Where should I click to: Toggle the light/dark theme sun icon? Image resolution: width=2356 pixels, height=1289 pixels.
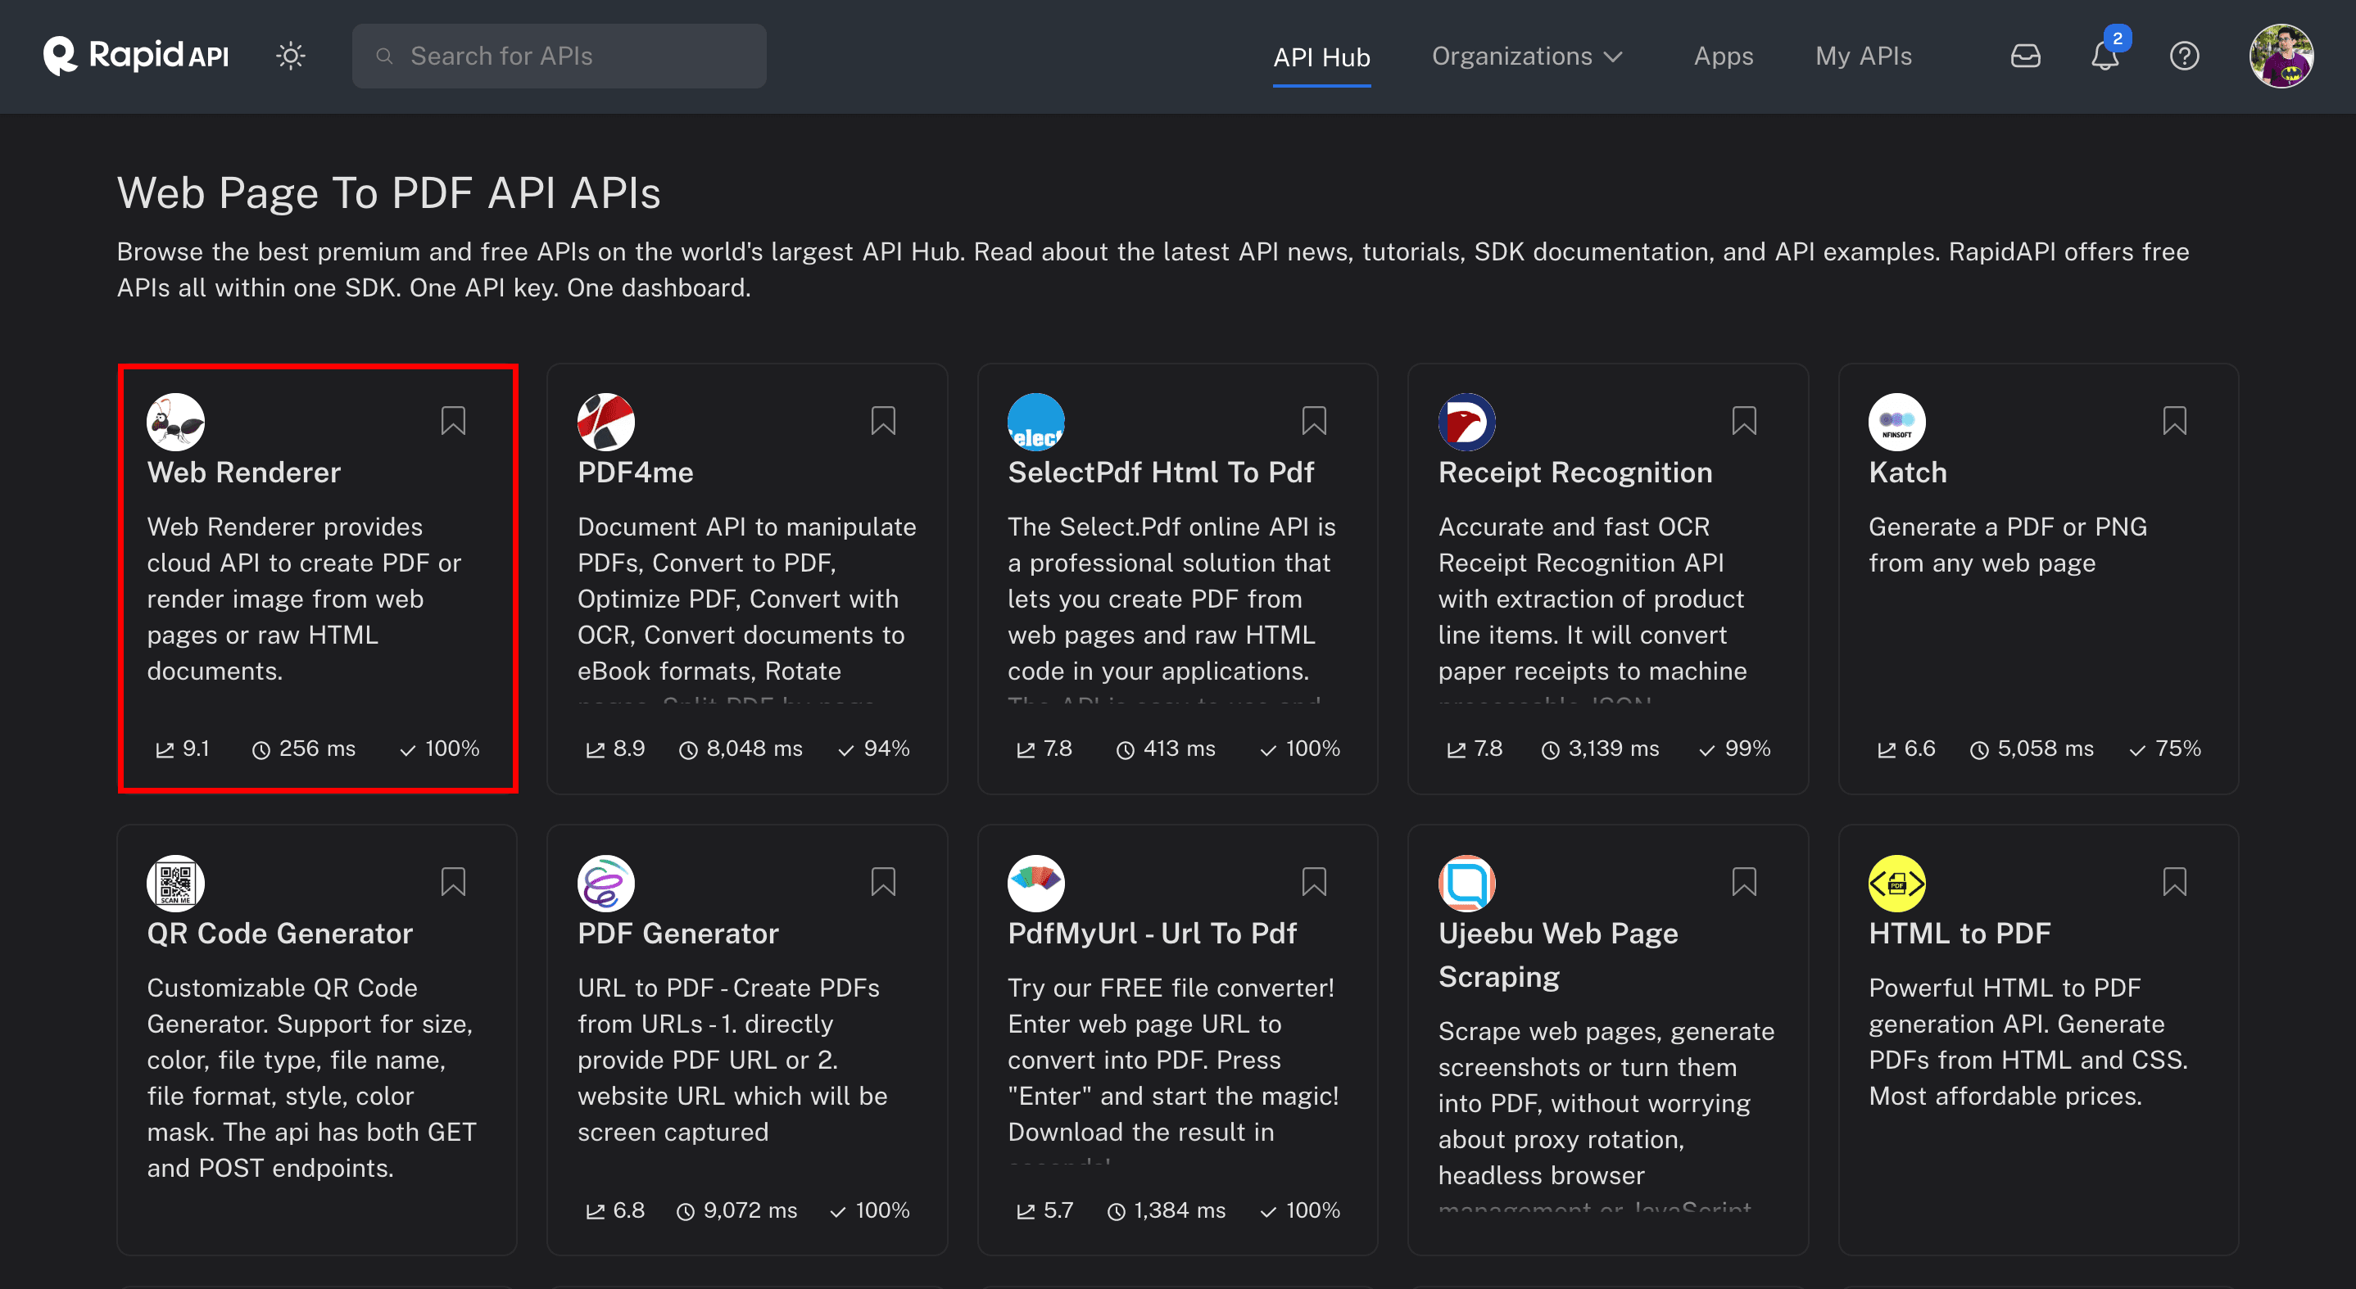(291, 56)
